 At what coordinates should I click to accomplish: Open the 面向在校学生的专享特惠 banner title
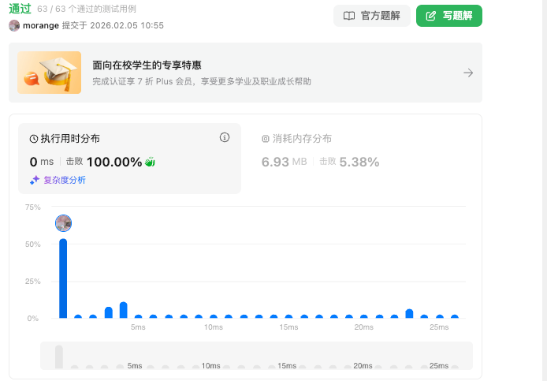pos(147,65)
